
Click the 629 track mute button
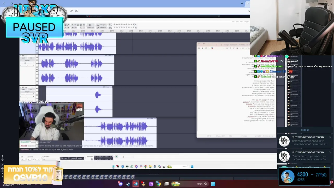[23, 58]
